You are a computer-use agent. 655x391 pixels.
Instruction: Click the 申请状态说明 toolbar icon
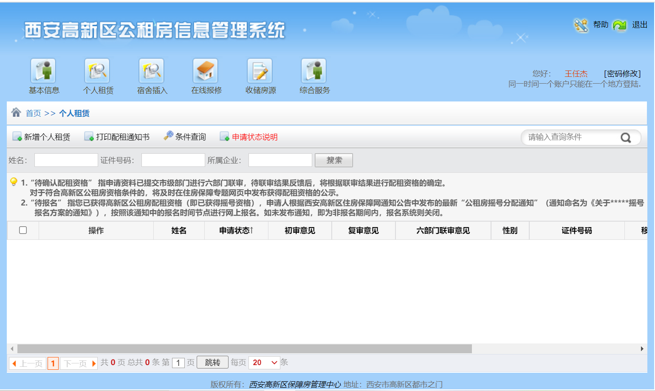pyautogui.click(x=224, y=136)
